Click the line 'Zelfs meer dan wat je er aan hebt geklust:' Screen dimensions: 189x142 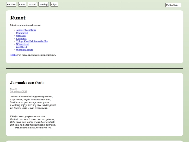(x=33, y=122)
